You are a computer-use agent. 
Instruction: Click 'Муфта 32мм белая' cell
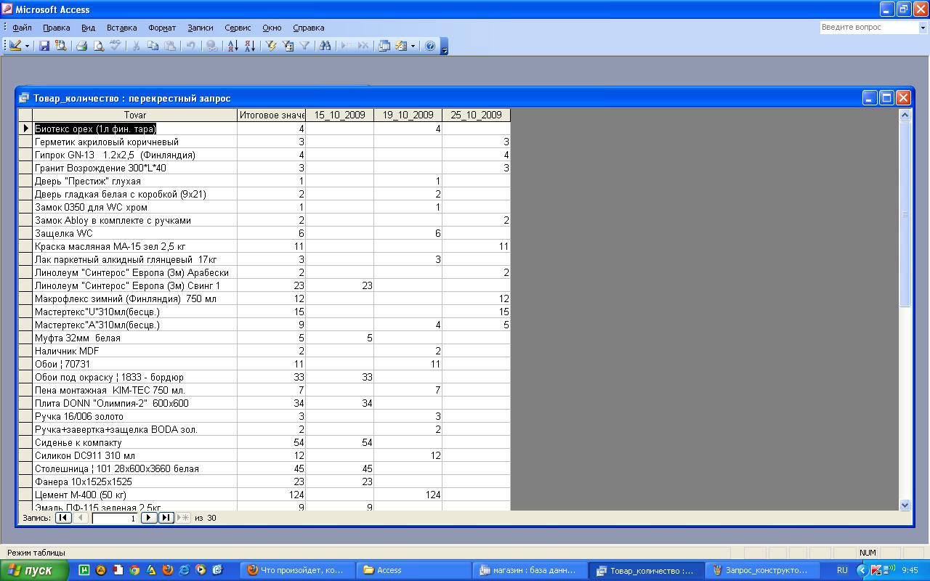[x=134, y=338]
